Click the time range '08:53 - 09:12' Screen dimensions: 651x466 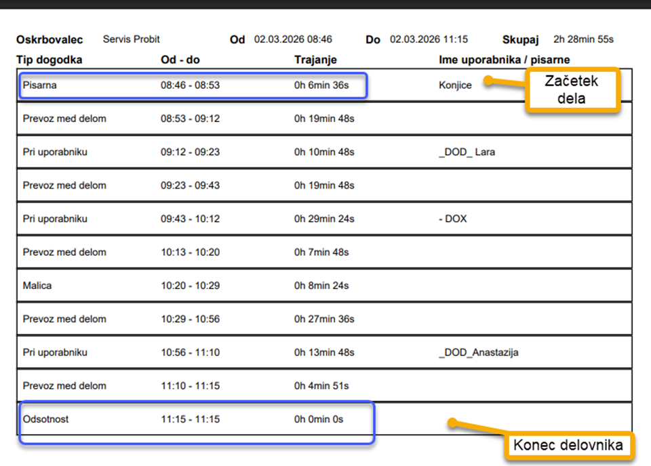click(190, 119)
